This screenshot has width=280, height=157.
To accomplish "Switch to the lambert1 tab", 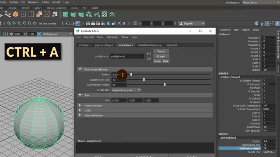I will [172, 45].
